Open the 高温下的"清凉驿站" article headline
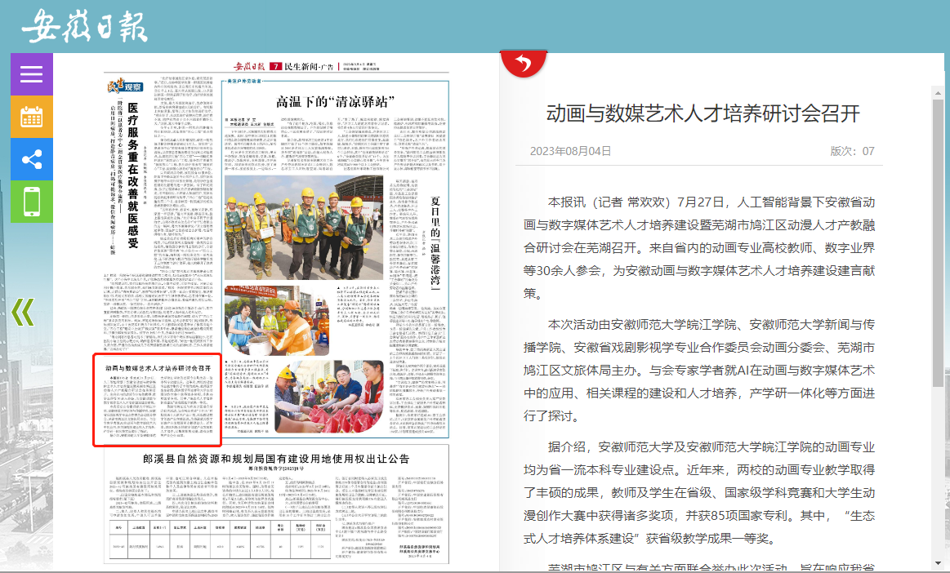The height and width of the screenshot is (573, 950). tap(335, 102)
